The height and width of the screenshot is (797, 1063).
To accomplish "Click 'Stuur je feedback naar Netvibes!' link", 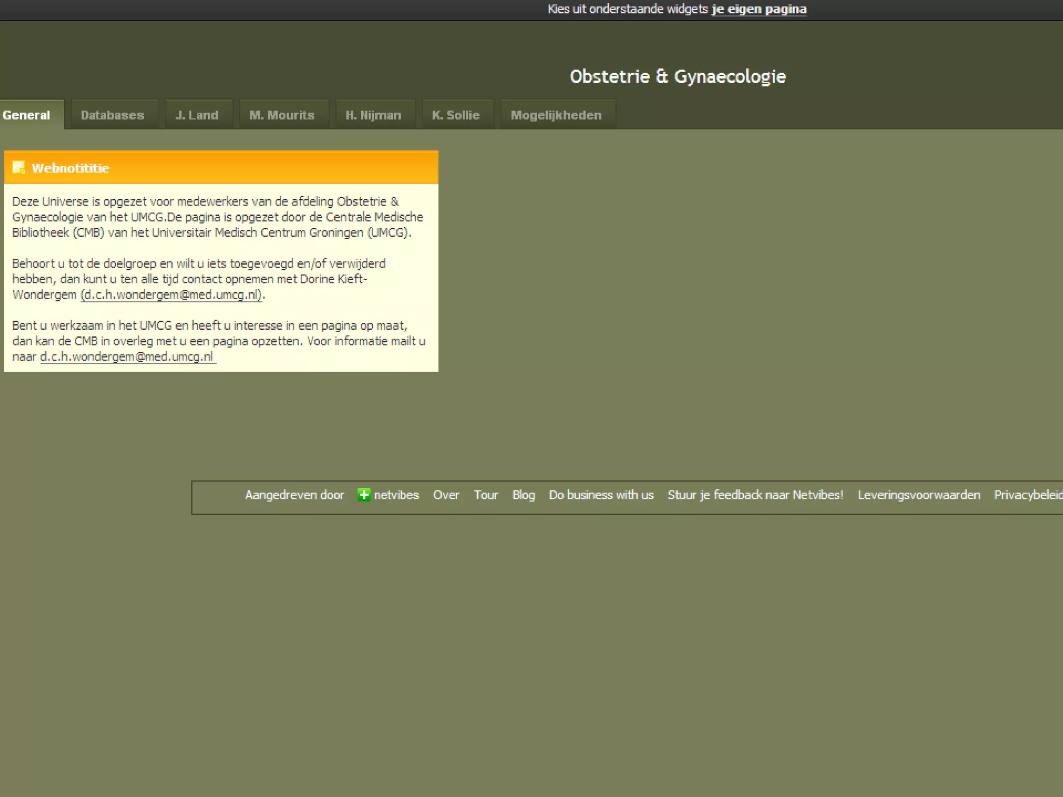I will click(755, 495).
